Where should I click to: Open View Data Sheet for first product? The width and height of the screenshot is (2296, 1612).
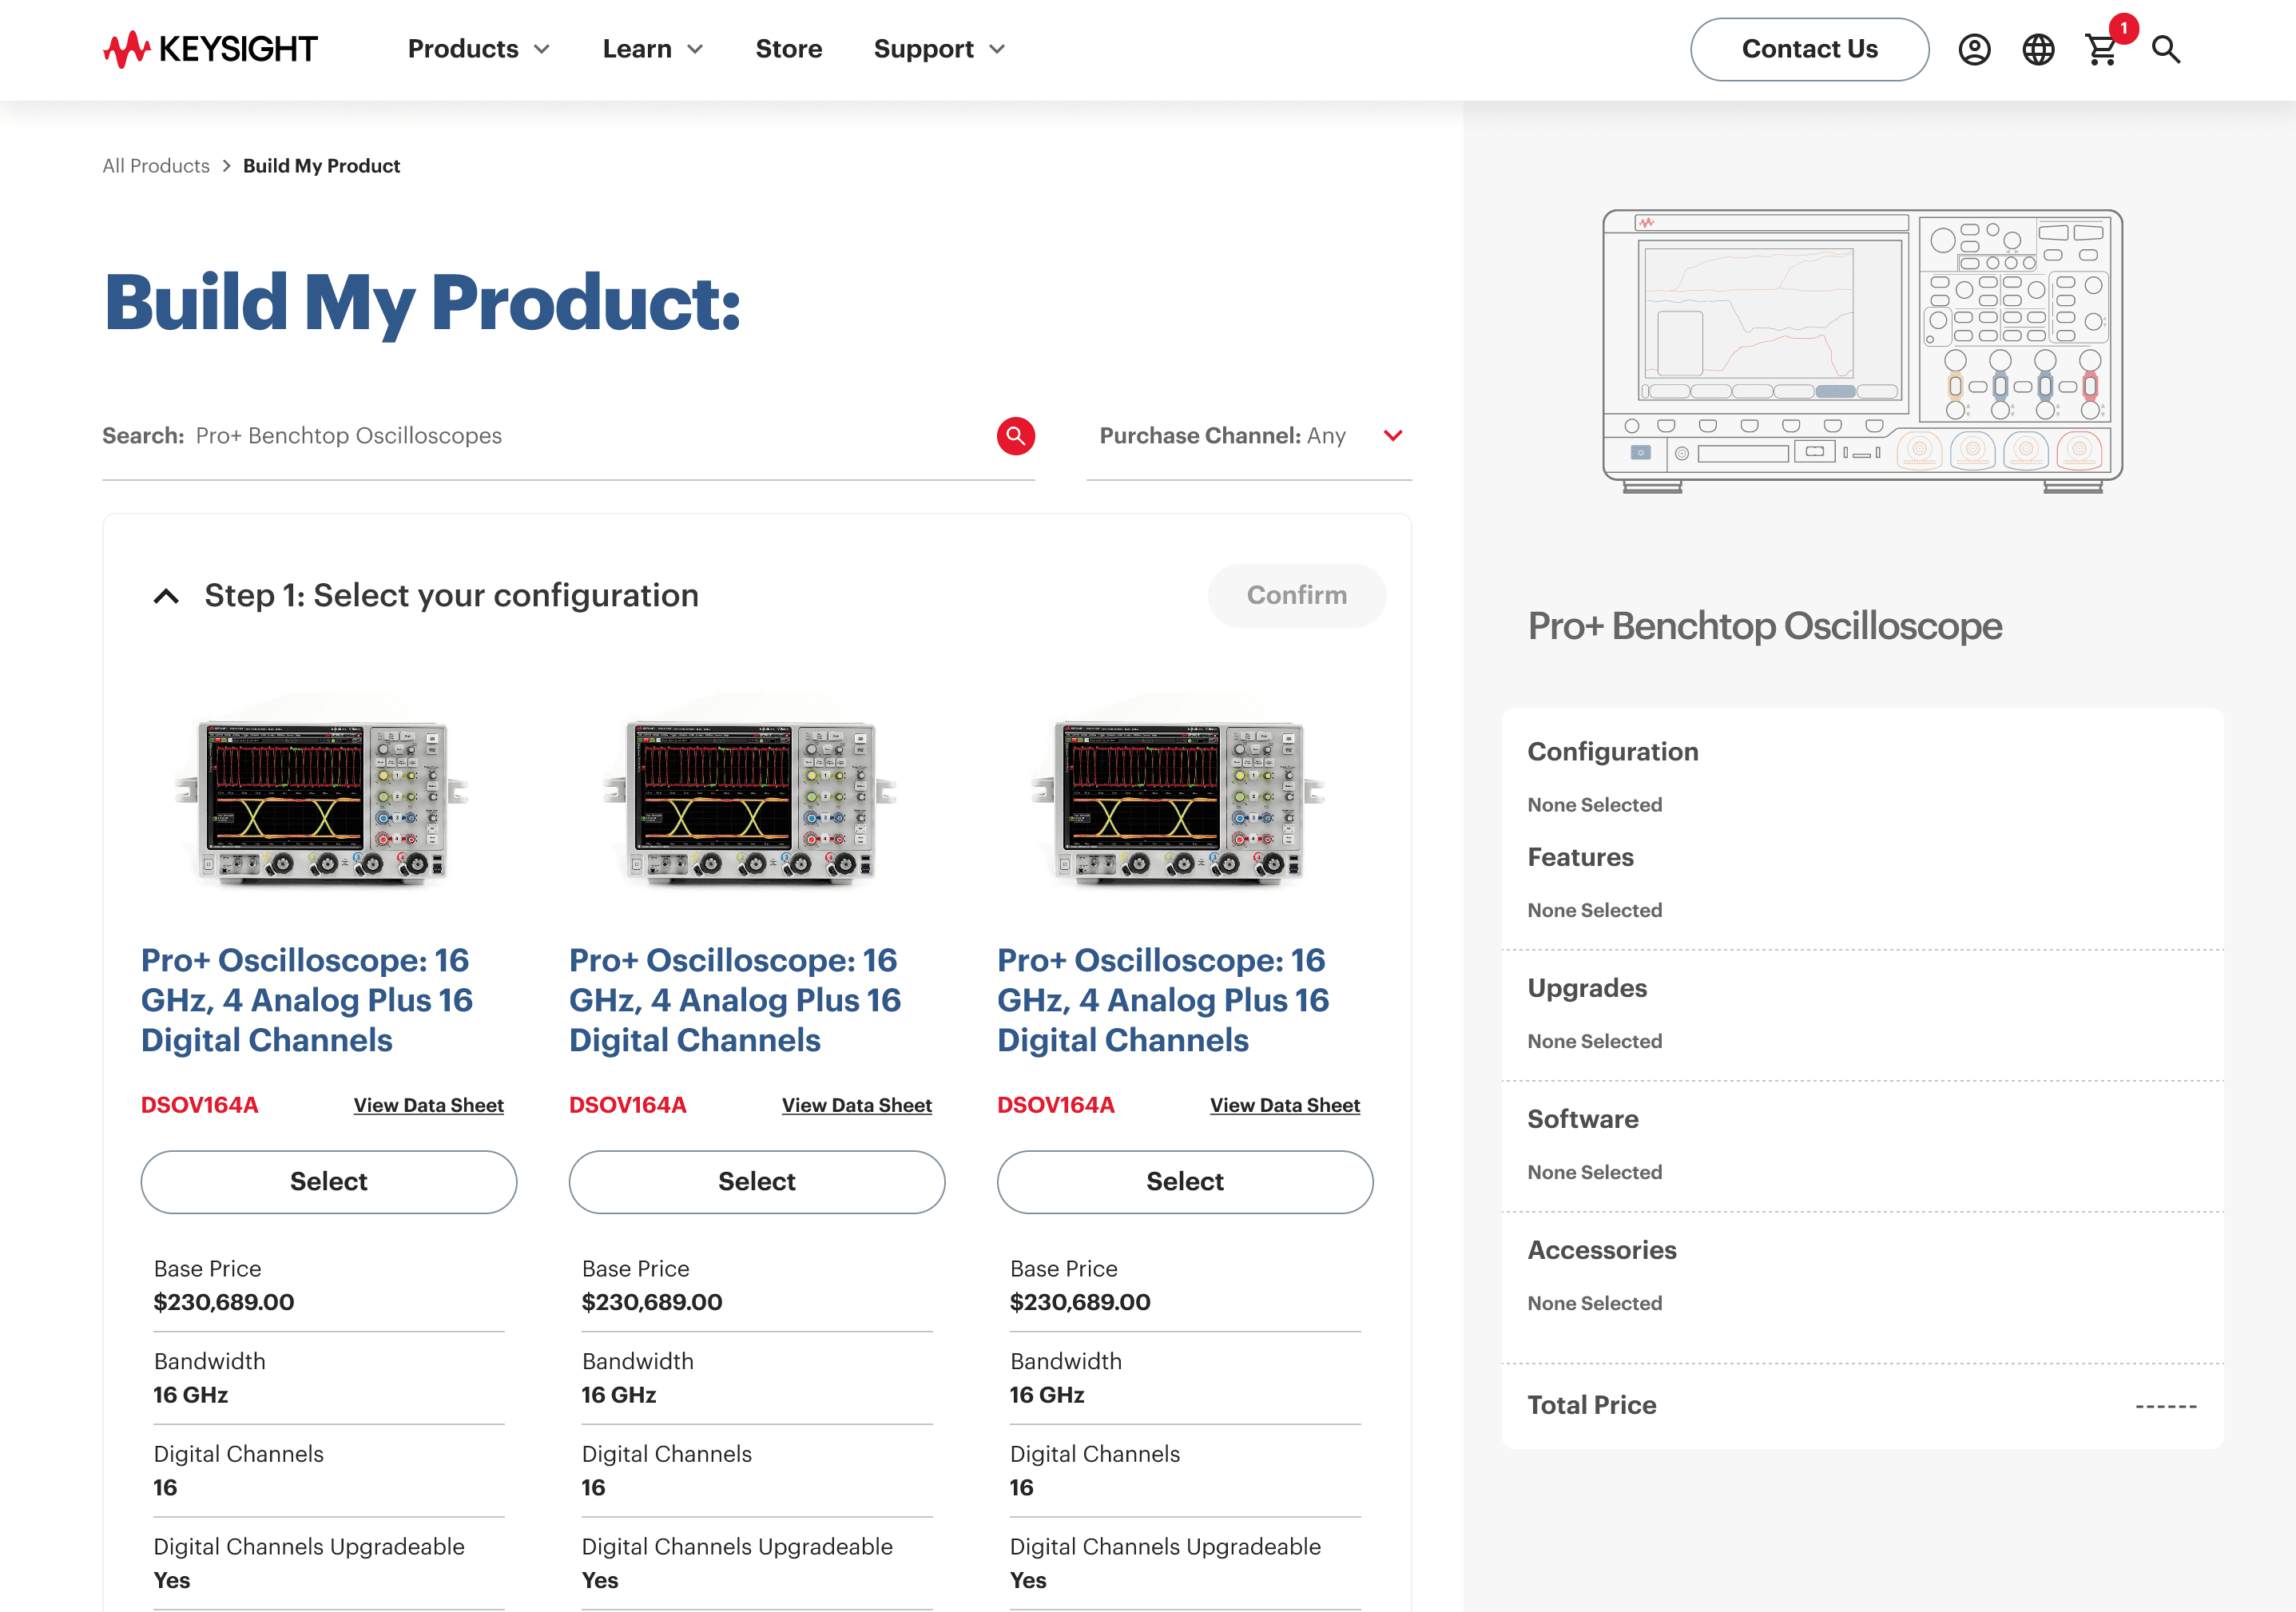pos(429,1105)
